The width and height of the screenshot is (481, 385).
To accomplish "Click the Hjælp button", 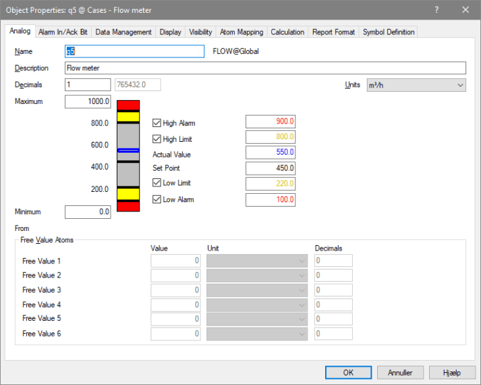I will pyautogui.click(x=451, y=372).
